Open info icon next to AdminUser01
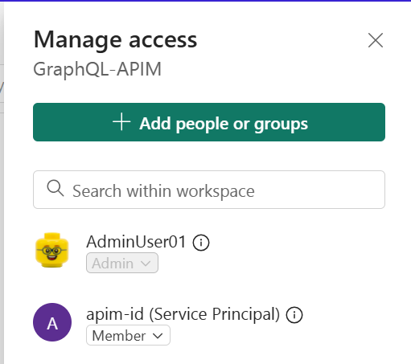Screen dimensions: 411x364 [201, 243]
